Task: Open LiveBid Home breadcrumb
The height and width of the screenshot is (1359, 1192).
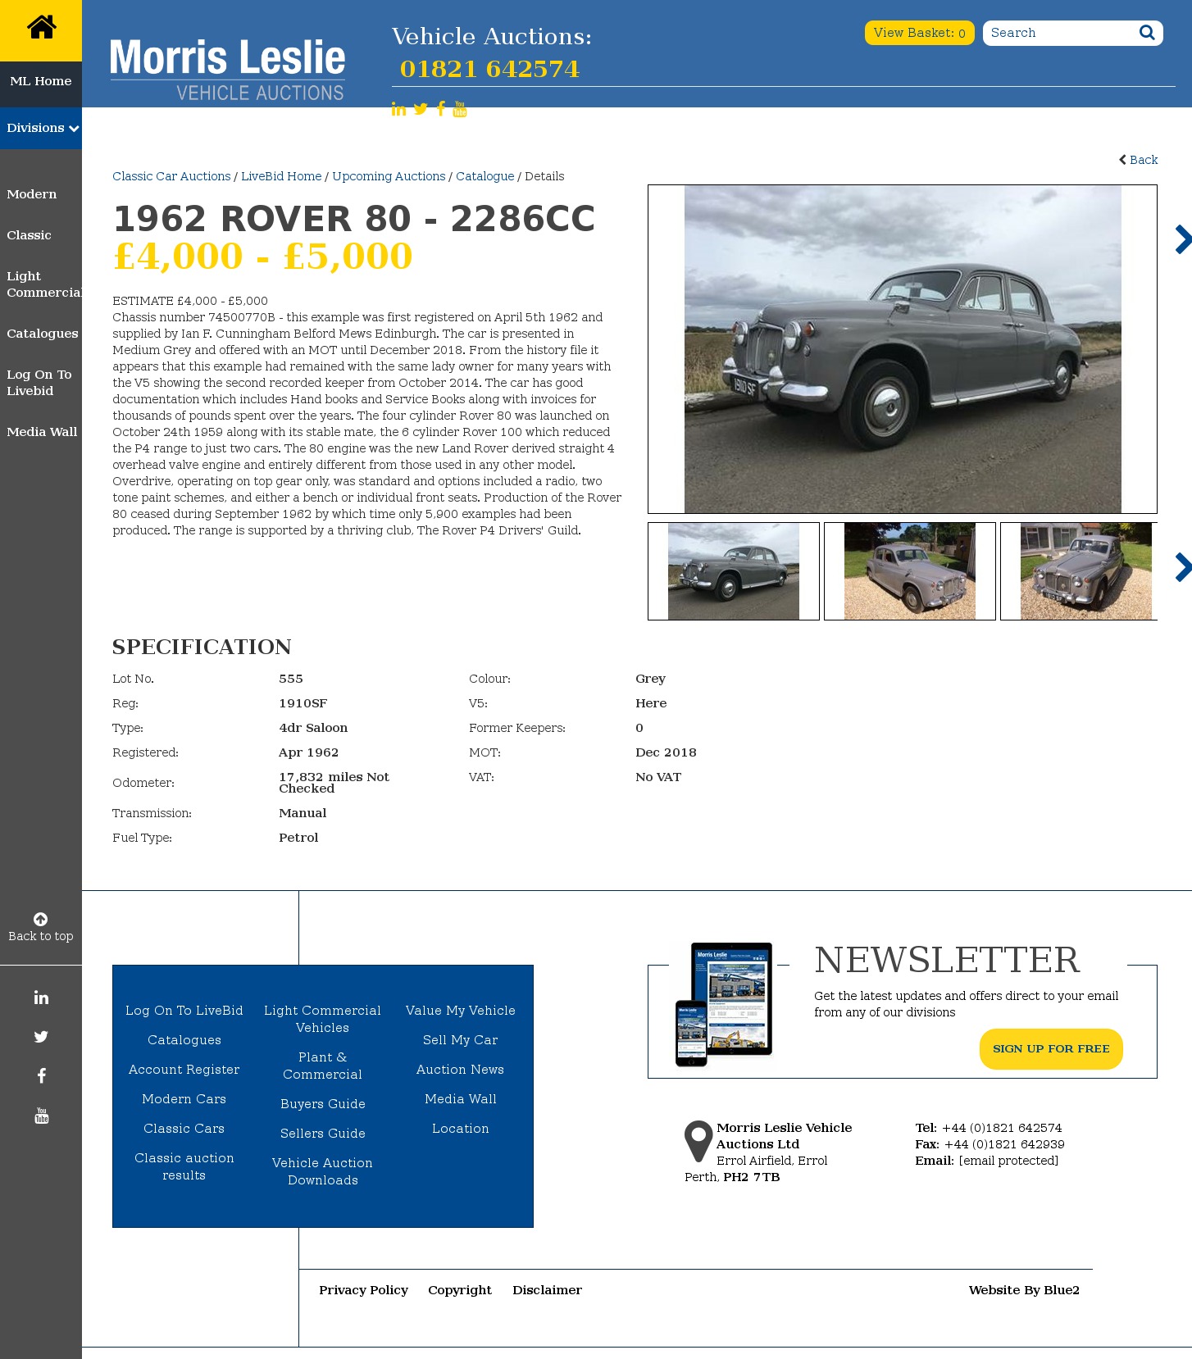Action: tap(281, 176)
